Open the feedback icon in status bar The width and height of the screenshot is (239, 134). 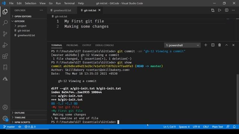tap(228, 127)
